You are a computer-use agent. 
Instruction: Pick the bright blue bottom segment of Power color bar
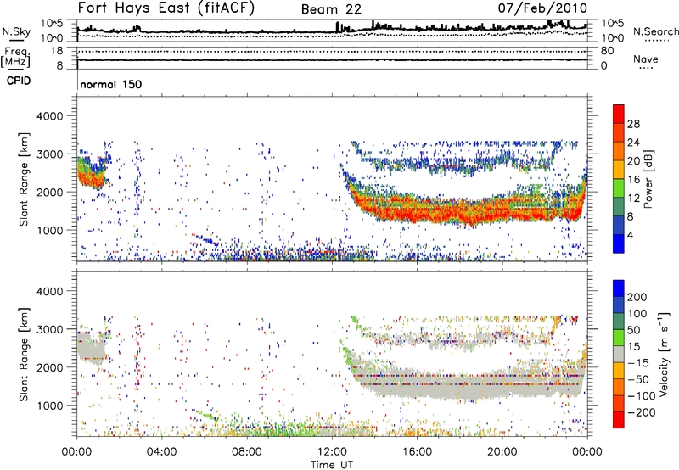[619, 243]
